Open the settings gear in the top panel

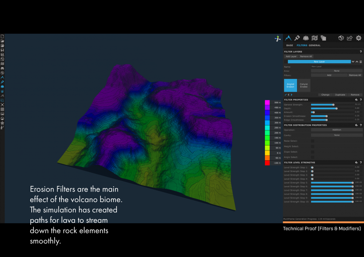coord(359,38)
